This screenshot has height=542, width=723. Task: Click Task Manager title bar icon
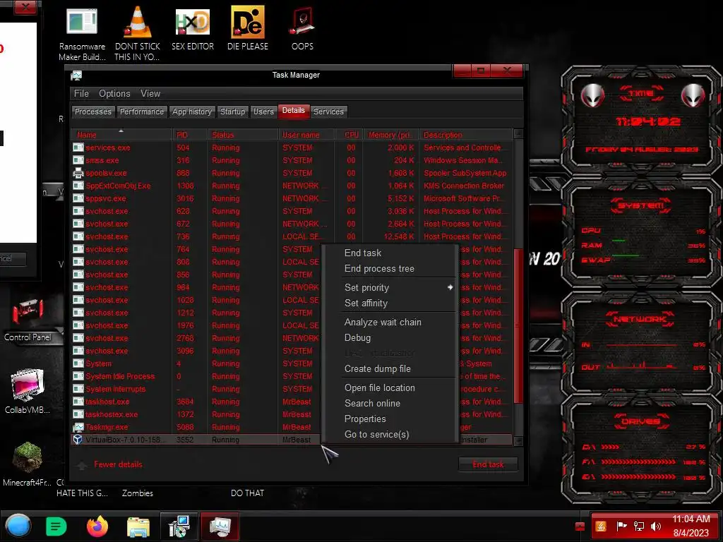point(76,76)
